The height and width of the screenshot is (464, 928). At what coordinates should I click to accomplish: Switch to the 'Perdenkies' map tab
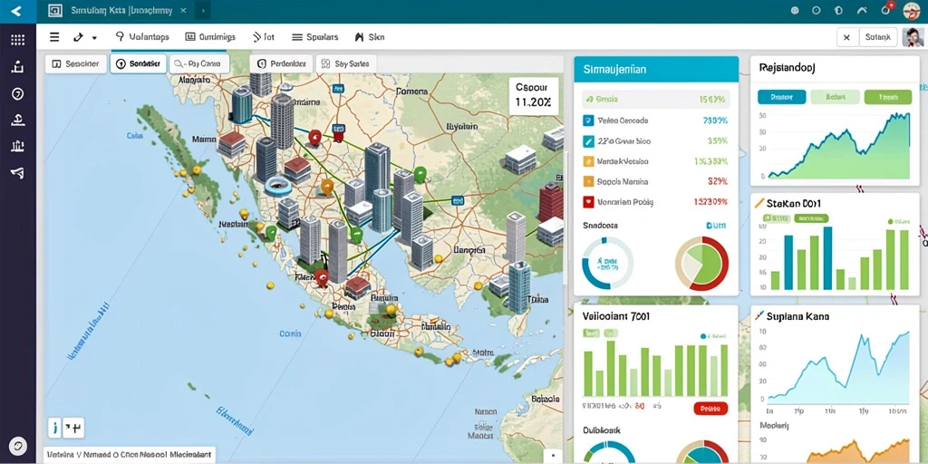[x=282, y=64]
